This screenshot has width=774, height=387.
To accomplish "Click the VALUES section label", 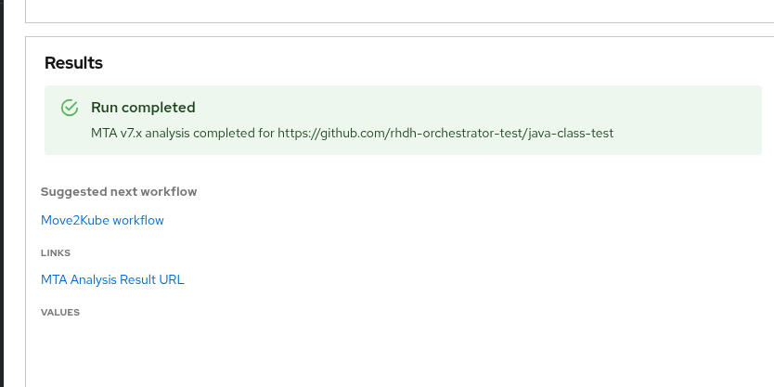I will 60,313.
